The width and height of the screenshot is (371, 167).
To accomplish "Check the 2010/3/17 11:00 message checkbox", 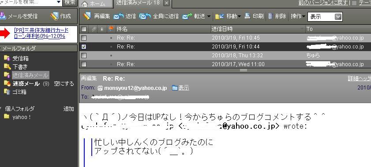I will [84, 64].
